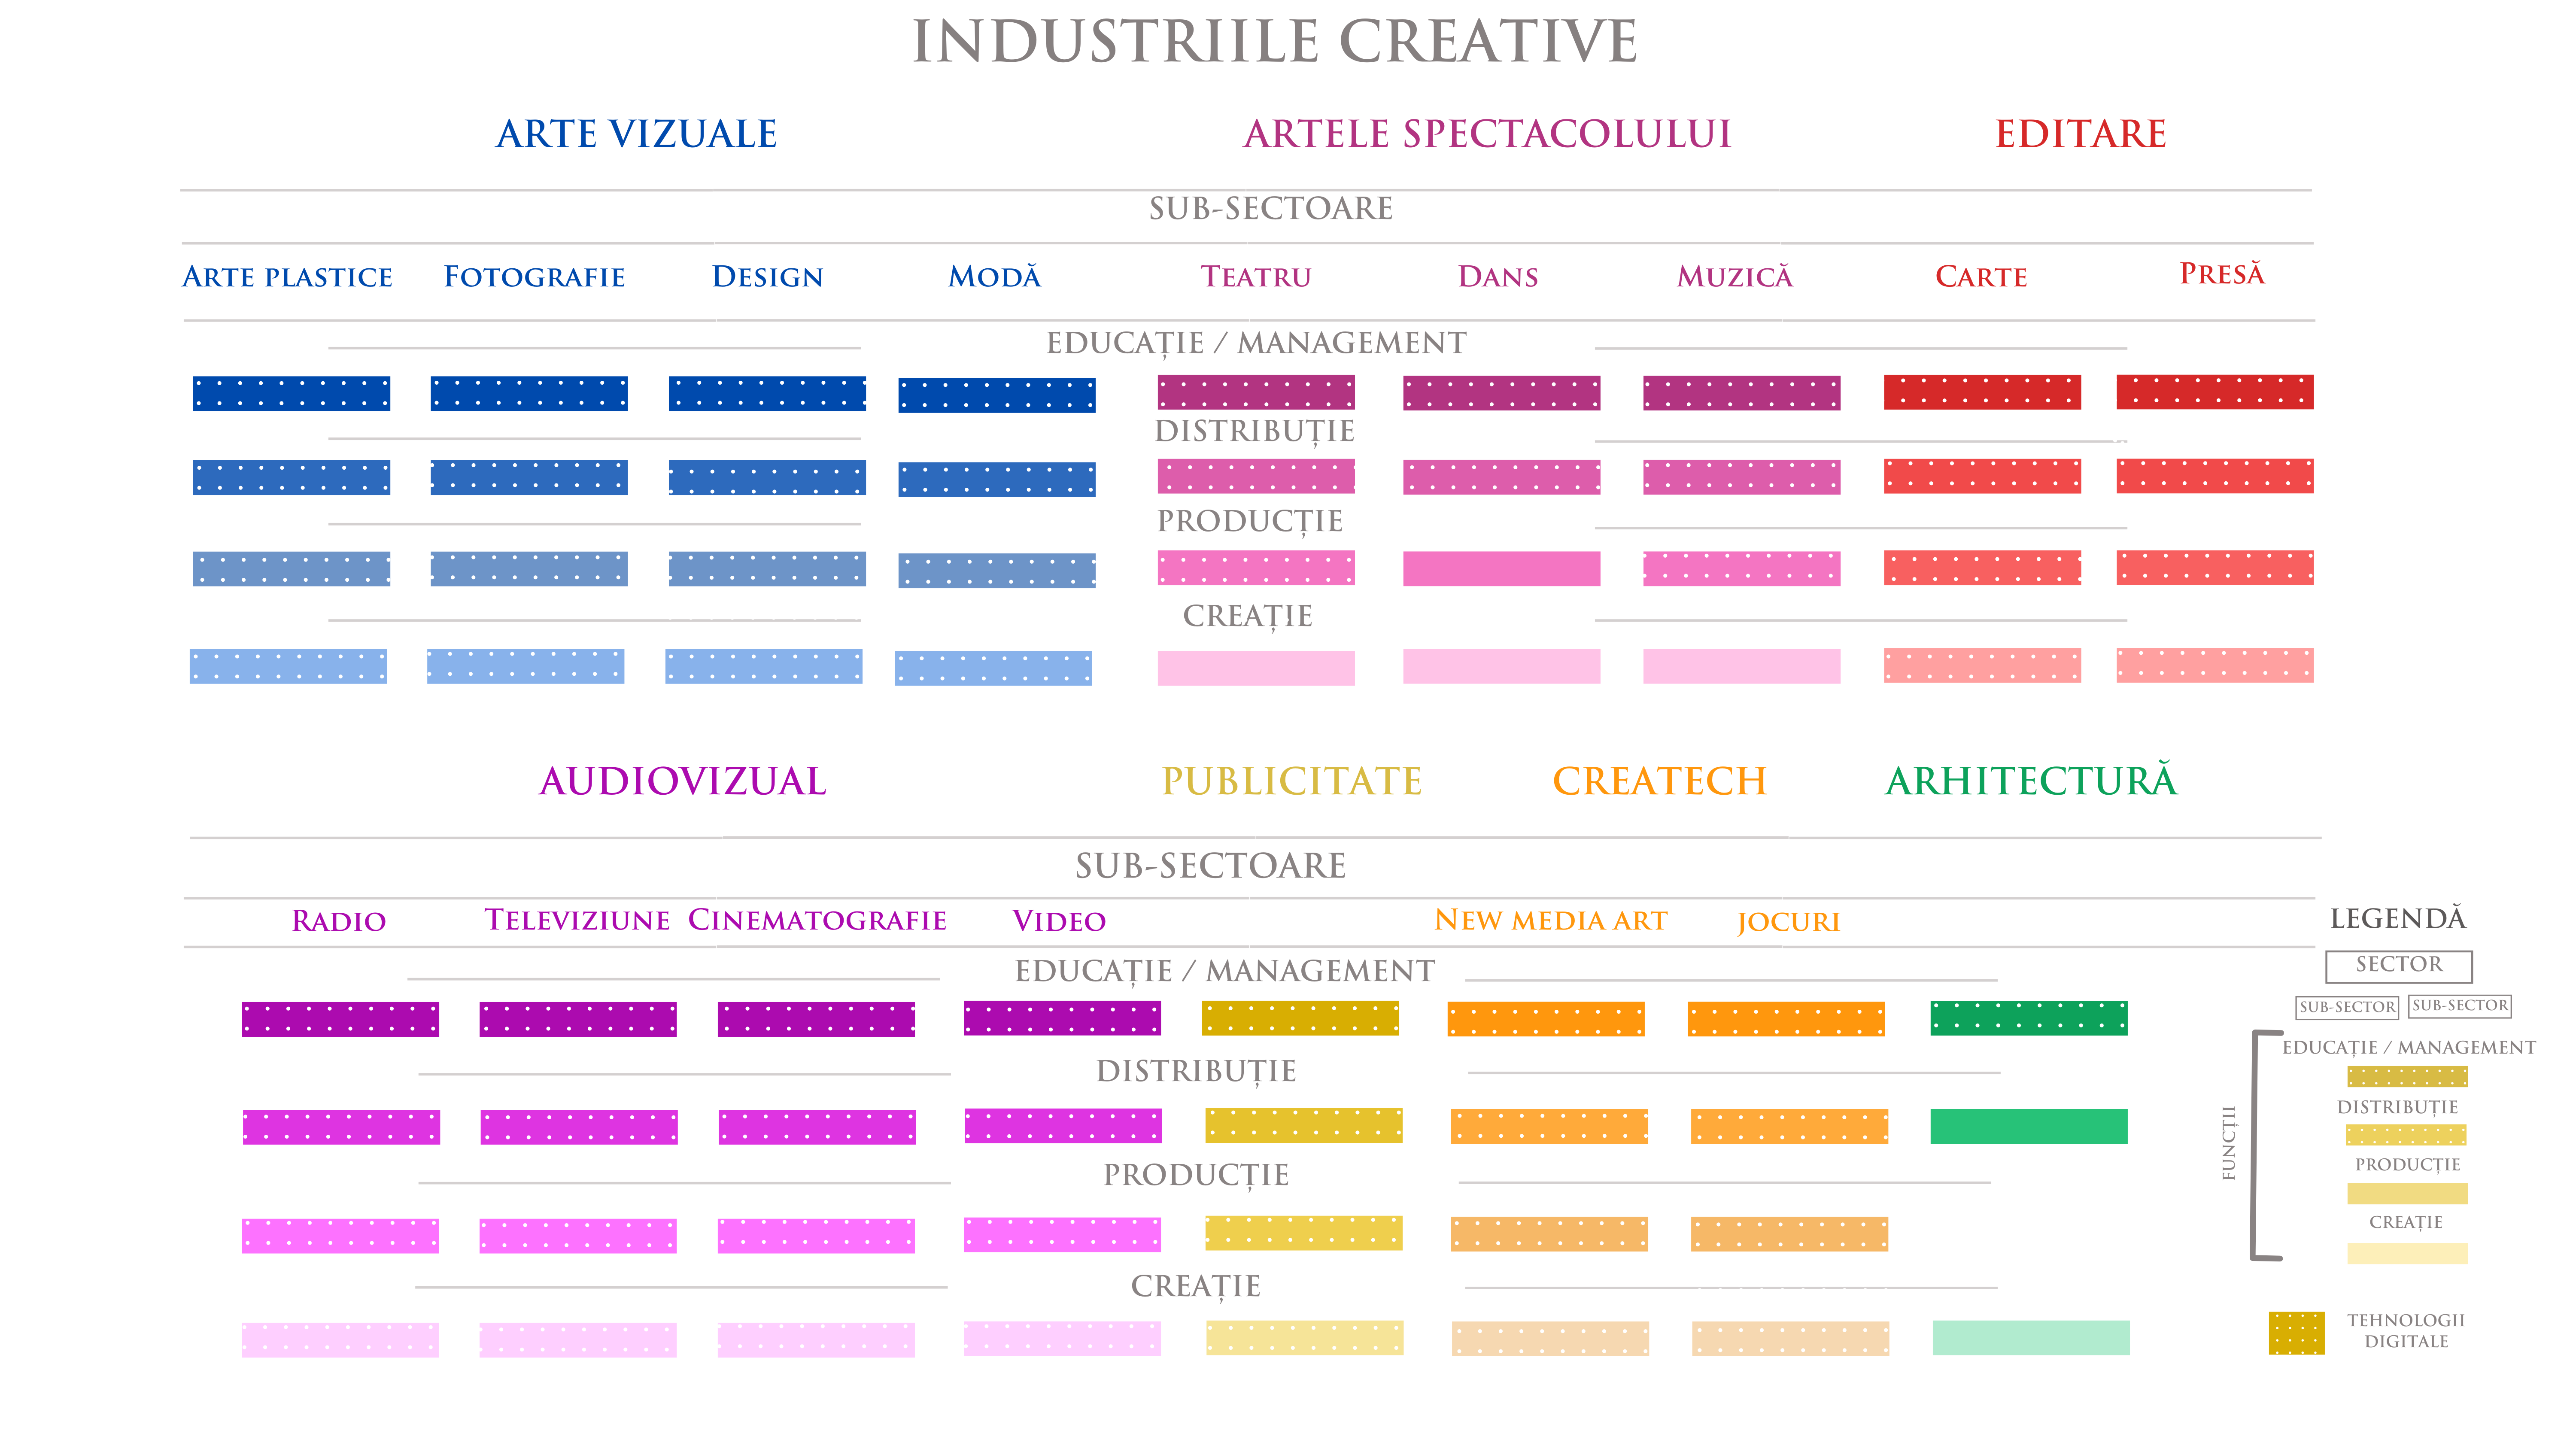
Task: Select the Muzică sub-sector label
Action: tap(1734, 277)
